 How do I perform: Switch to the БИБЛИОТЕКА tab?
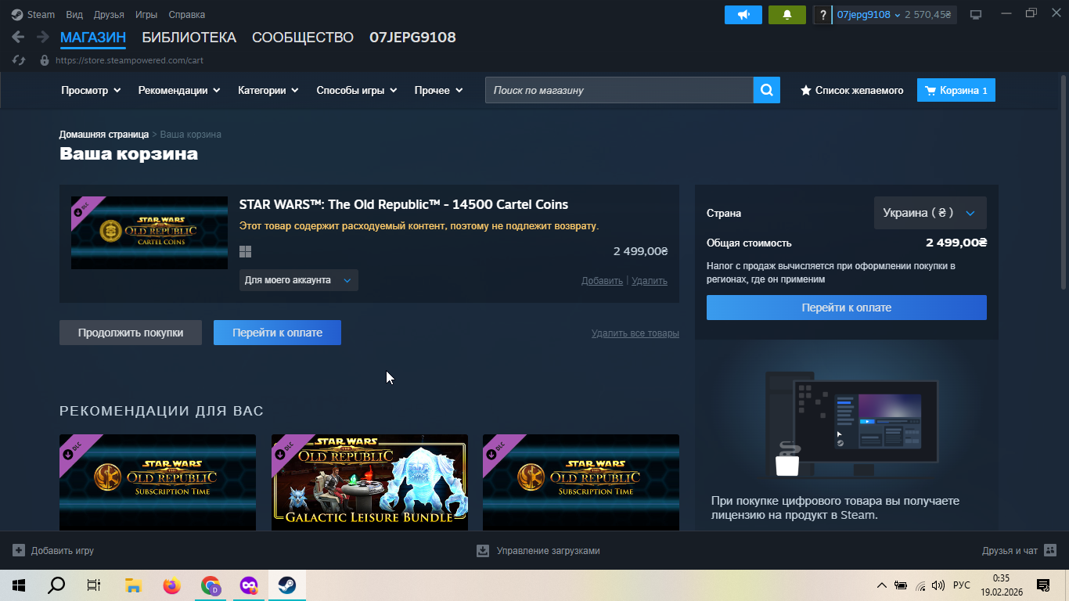pyautogui.click(x=189, y=38)
